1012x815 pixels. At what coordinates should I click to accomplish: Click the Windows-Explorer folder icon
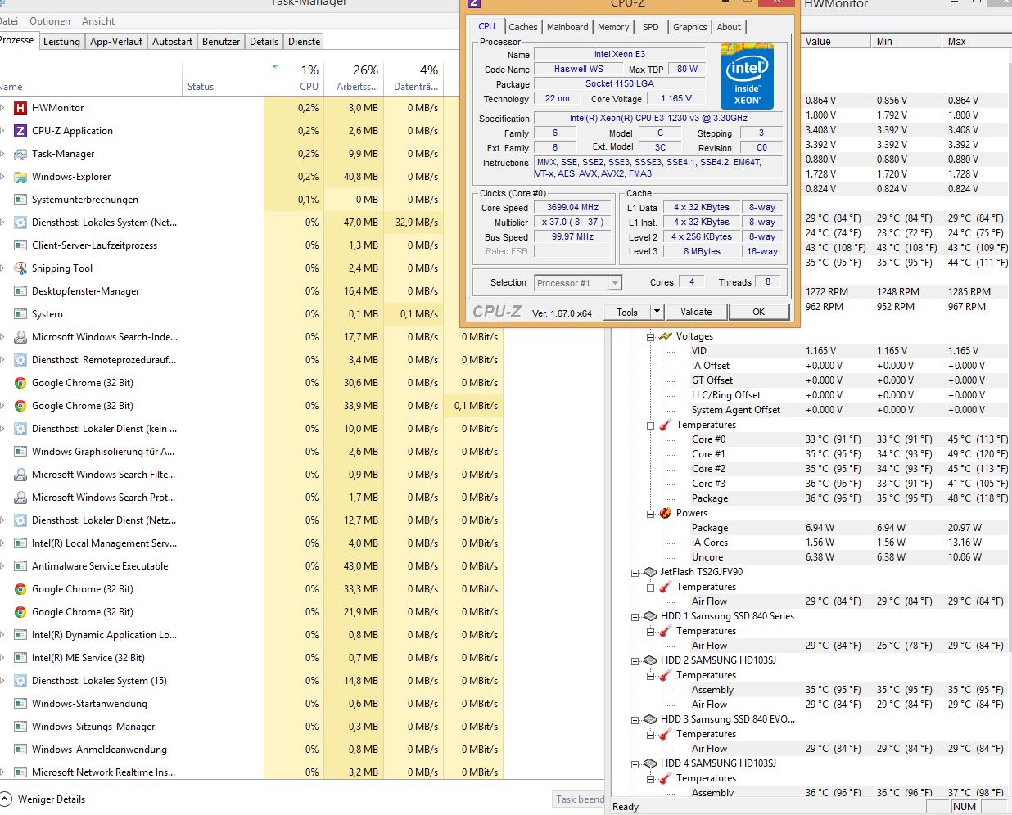(x=20, y=177)
